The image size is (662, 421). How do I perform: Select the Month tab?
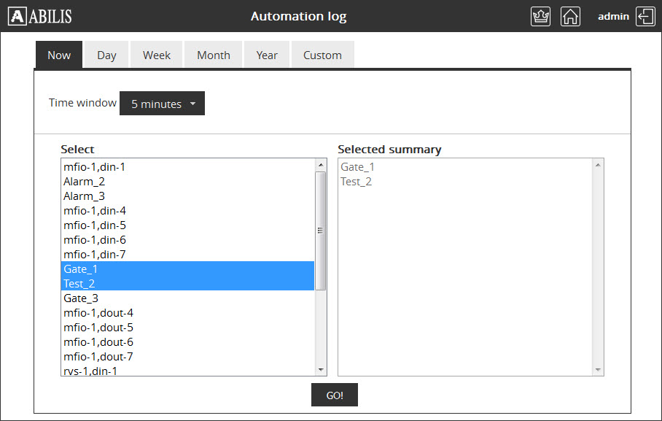pyautogui.click(x=213, y=55)
